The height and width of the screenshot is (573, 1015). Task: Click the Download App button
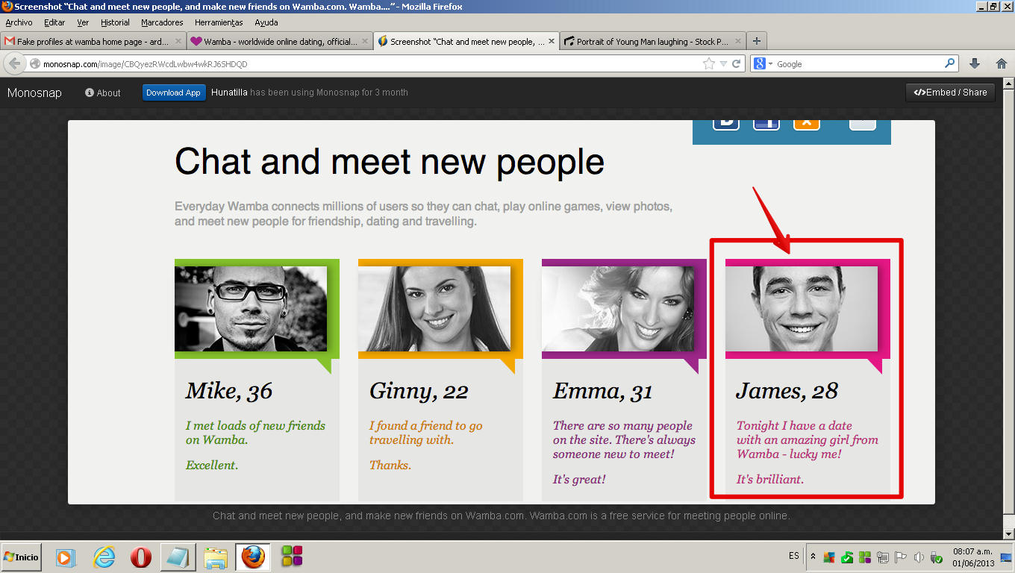[173, 93]
